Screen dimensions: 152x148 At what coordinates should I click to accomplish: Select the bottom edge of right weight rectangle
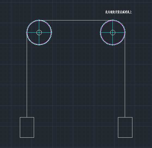[x=125, y=137]
